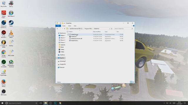Viewport: 188px width, 105px height.
Task: Switch to large icons view
Action: point(133,82)
